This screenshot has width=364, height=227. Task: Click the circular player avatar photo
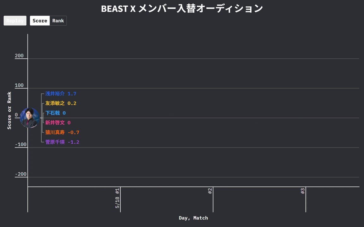tap(29, 118)
